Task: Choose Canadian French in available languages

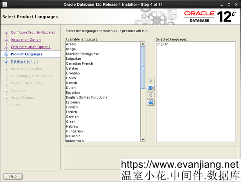Action: 79,63
